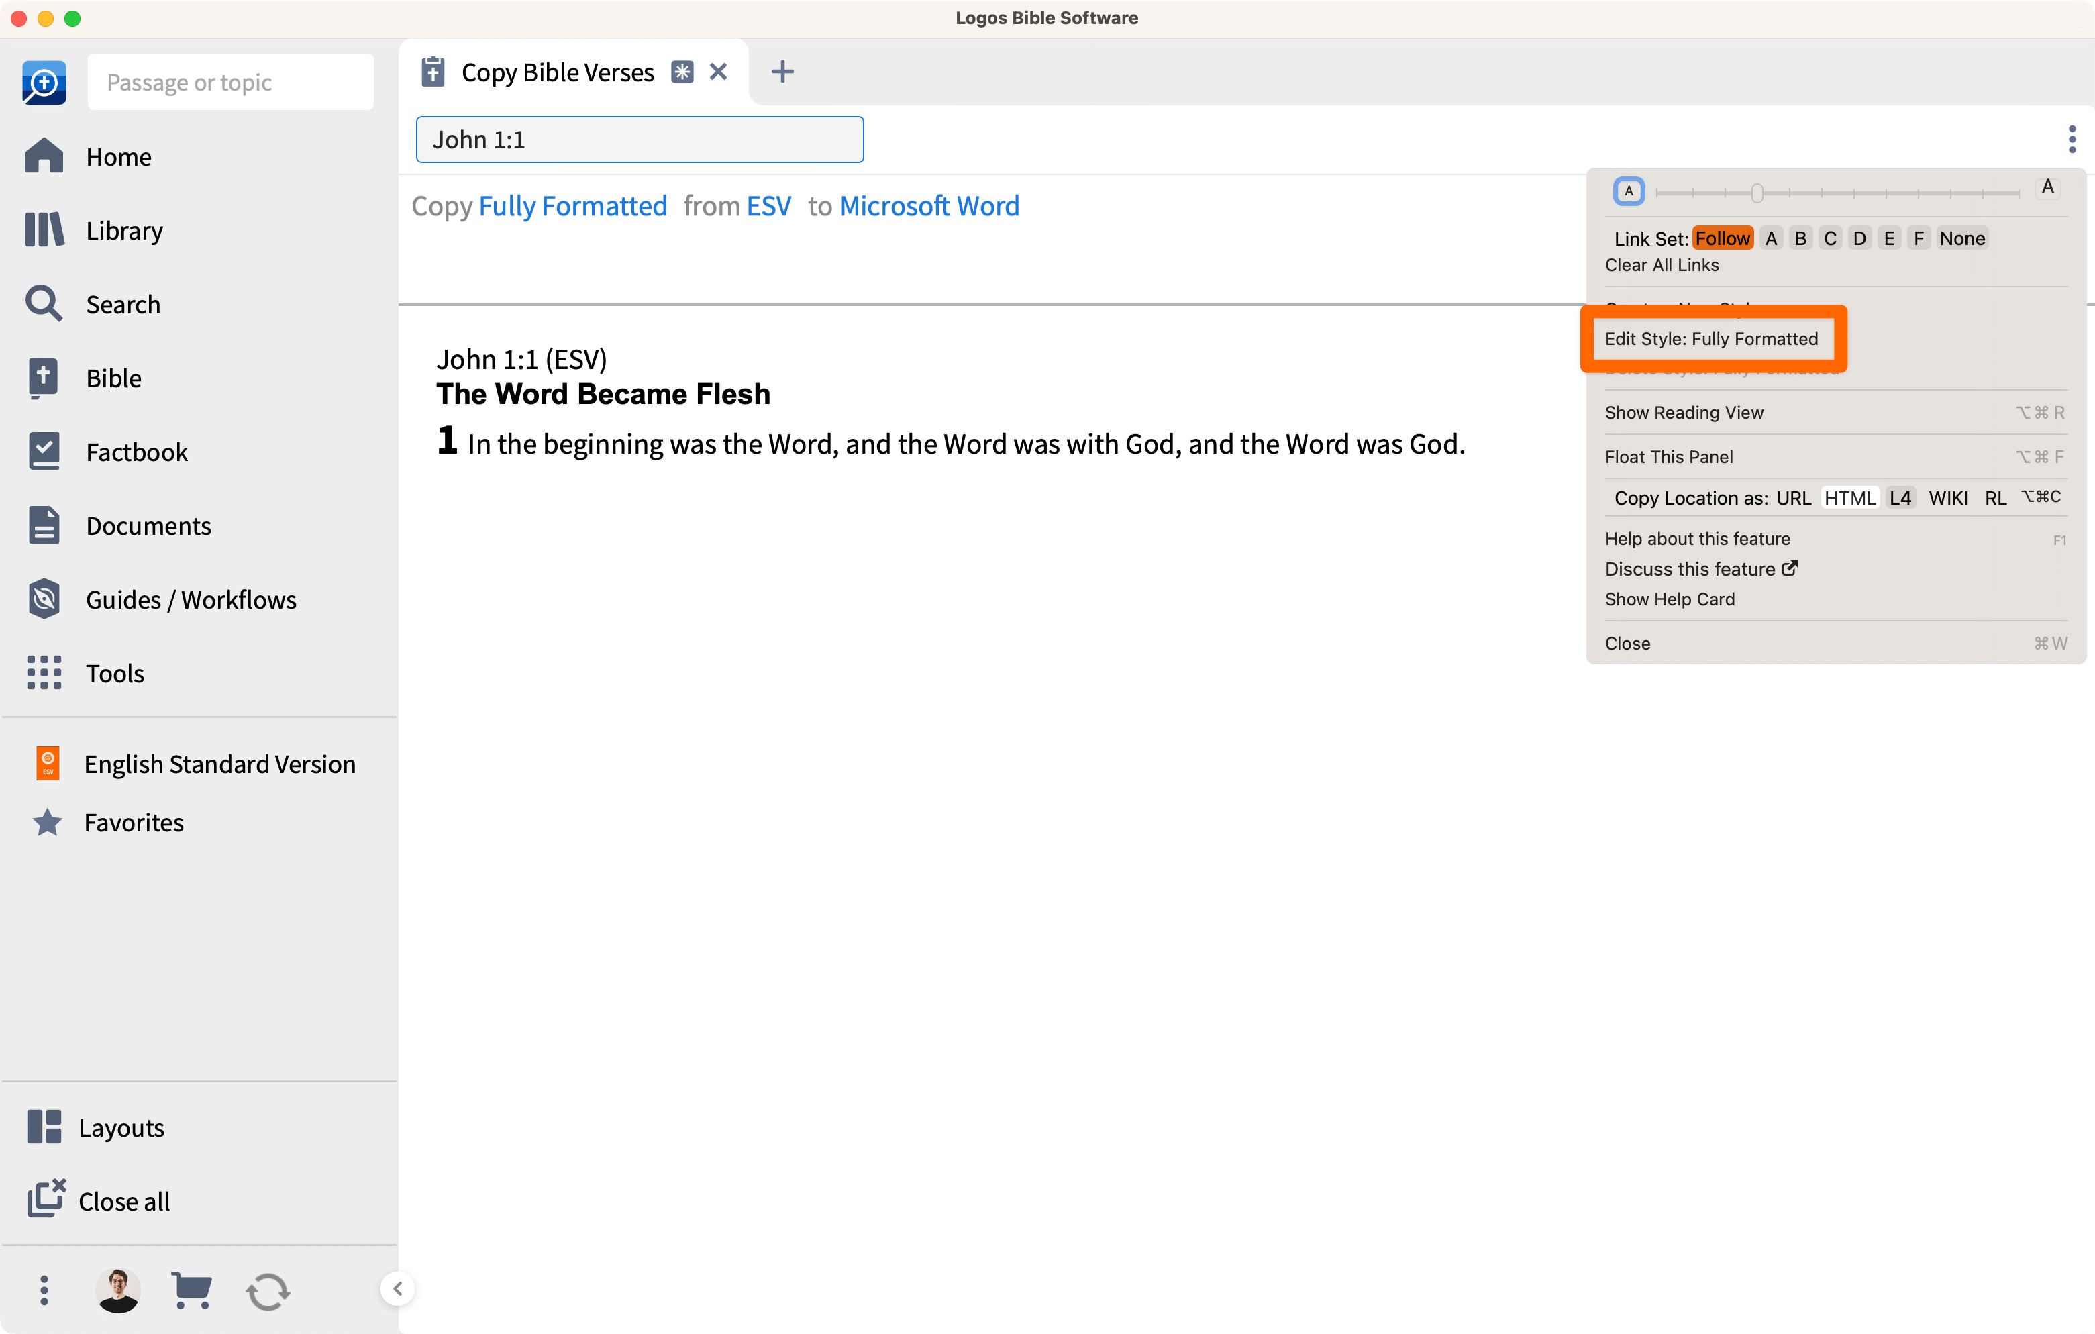The height and width of the screenshot is (1334, 2095).
Task: Click in the John 1:1 reference box
Action: pyautogui.click(x=640, y=139)
